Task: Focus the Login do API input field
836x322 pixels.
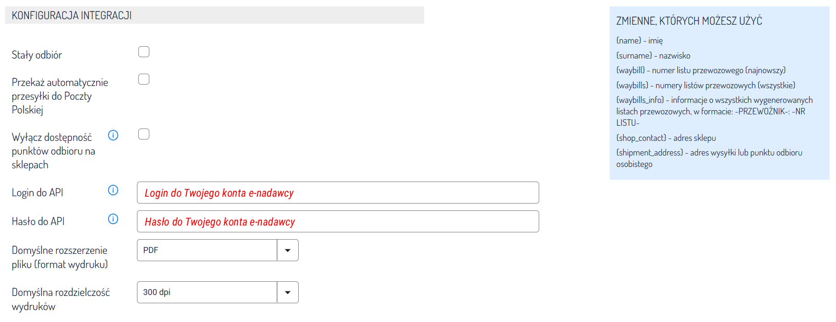Action: coord(338,193)
